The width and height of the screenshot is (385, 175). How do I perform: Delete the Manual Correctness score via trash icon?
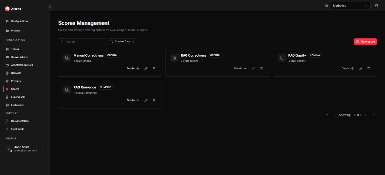click(154, 69)
